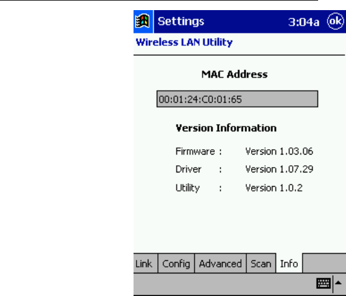Click the Driver version 1.07.29 value
The width and height of the screenshot is (346, 296).
tap(279, 169)
